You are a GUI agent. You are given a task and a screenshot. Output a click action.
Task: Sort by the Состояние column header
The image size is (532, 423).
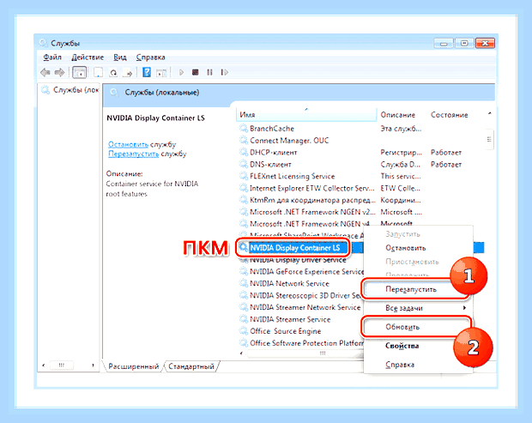pos(450,115)
